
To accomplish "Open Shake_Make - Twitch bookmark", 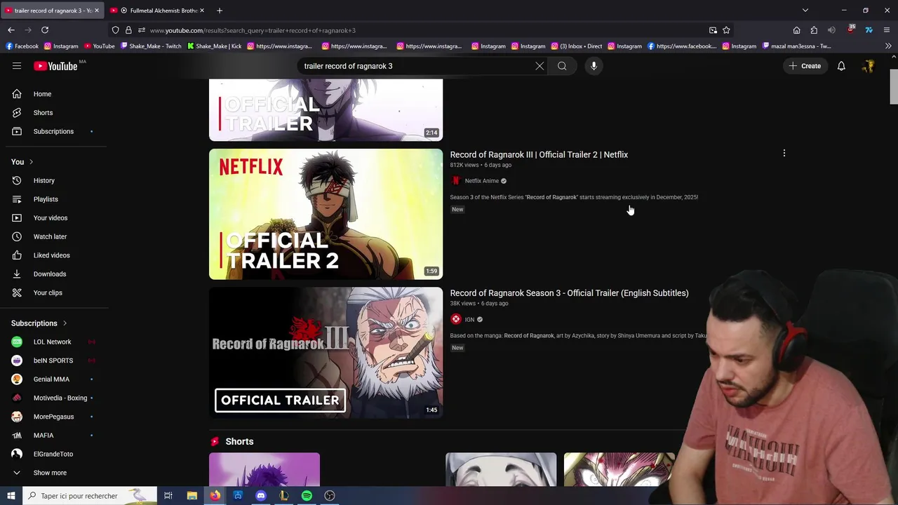I will tap(151, 46).
